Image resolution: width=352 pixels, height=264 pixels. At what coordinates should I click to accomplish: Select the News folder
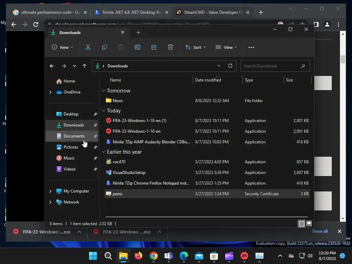(x=207, y=101)
